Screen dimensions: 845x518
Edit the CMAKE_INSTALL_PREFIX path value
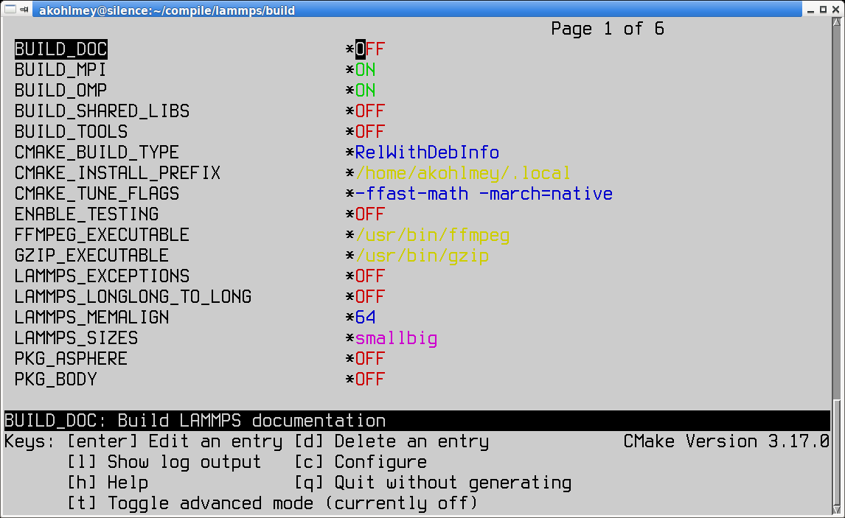pos(463,173)
